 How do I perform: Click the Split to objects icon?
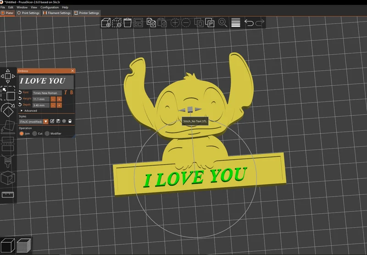click(199, 22)
